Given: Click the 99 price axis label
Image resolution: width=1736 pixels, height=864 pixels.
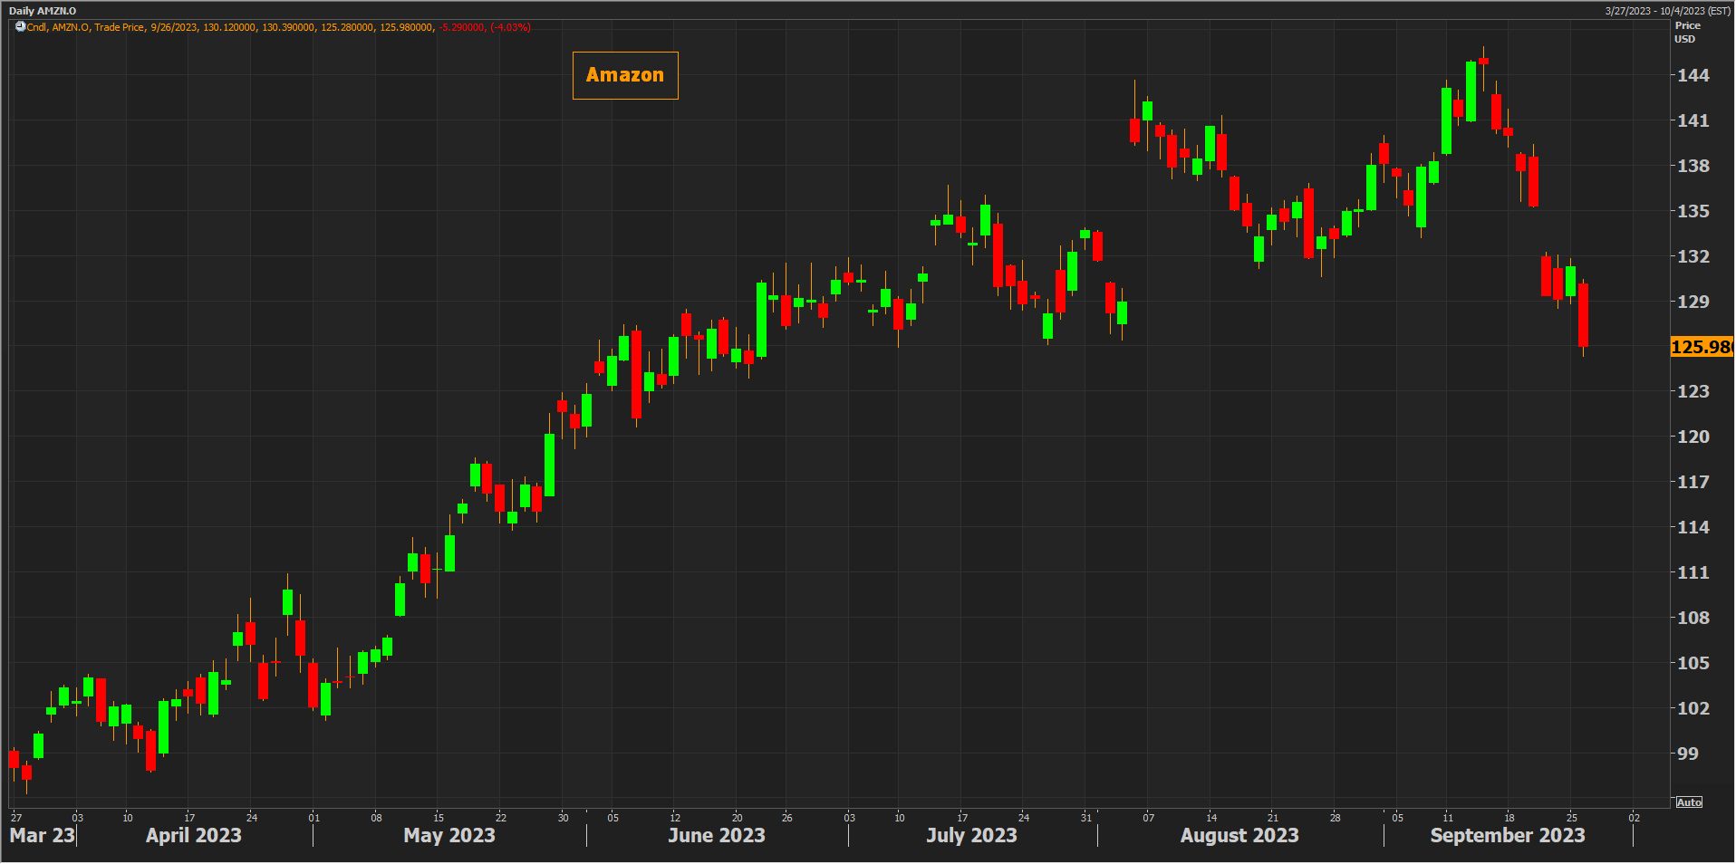Looking at the screenshot, I should coord(1687,754).
